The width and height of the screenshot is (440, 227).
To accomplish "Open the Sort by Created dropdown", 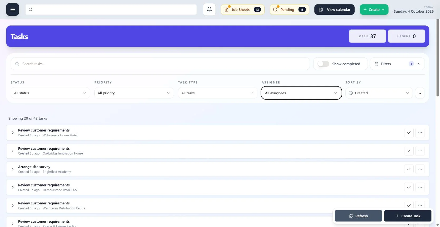I will point(379,93).
